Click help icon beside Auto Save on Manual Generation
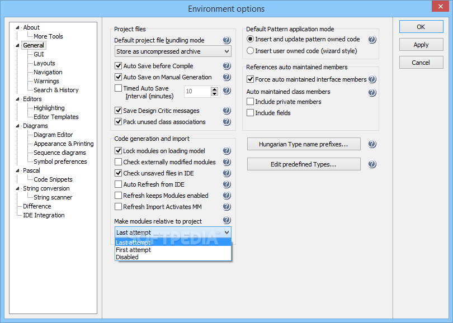The image size is (453, 323). pos(227,77)
